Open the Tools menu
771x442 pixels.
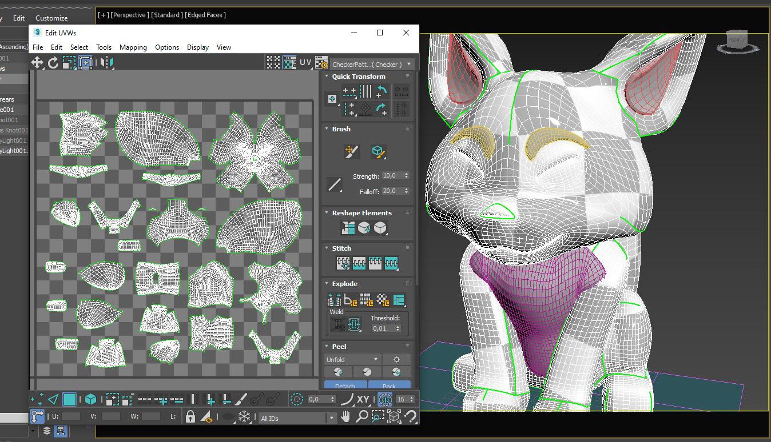point(104,47)
